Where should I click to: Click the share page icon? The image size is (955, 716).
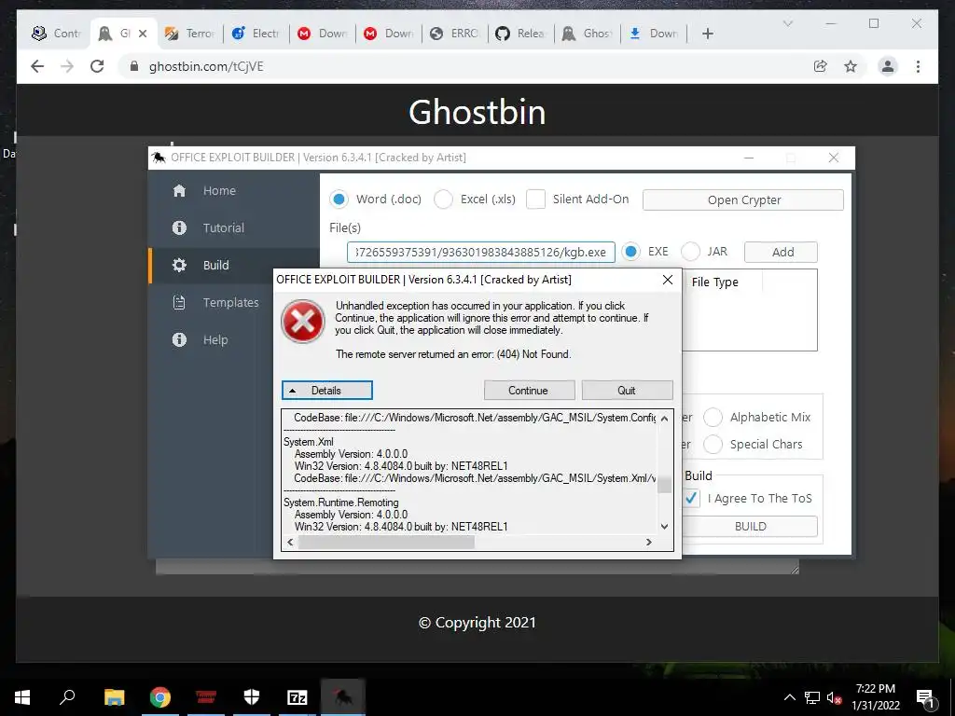pyautogui.click(x=821, y=66)
